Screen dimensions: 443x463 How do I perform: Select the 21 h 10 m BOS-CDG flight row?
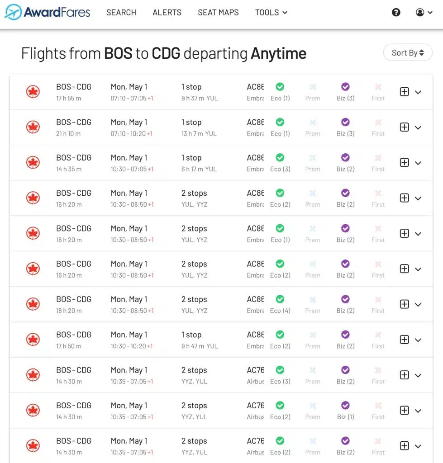point(221,127)
